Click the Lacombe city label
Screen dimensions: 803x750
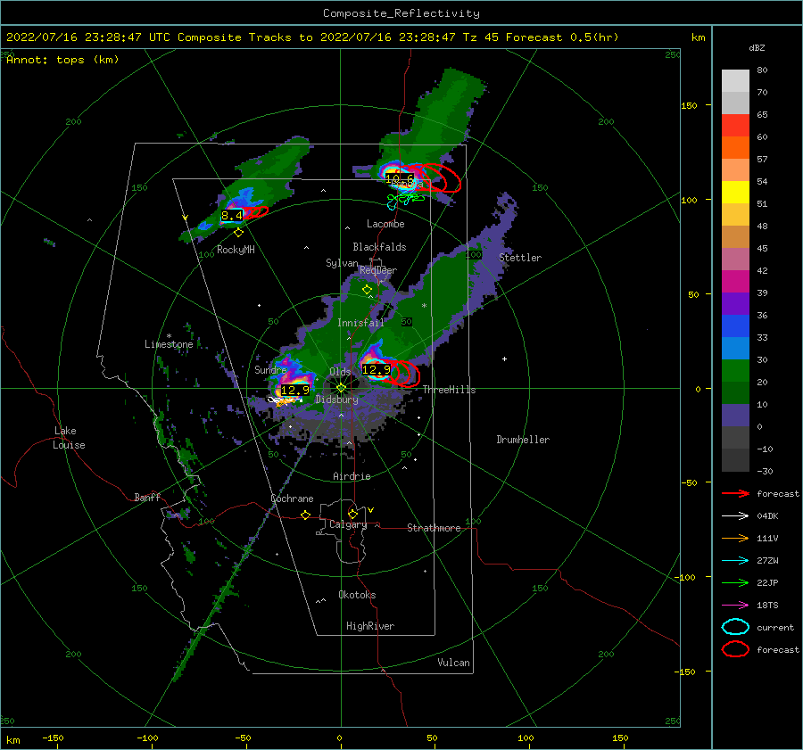coord(385,224)
